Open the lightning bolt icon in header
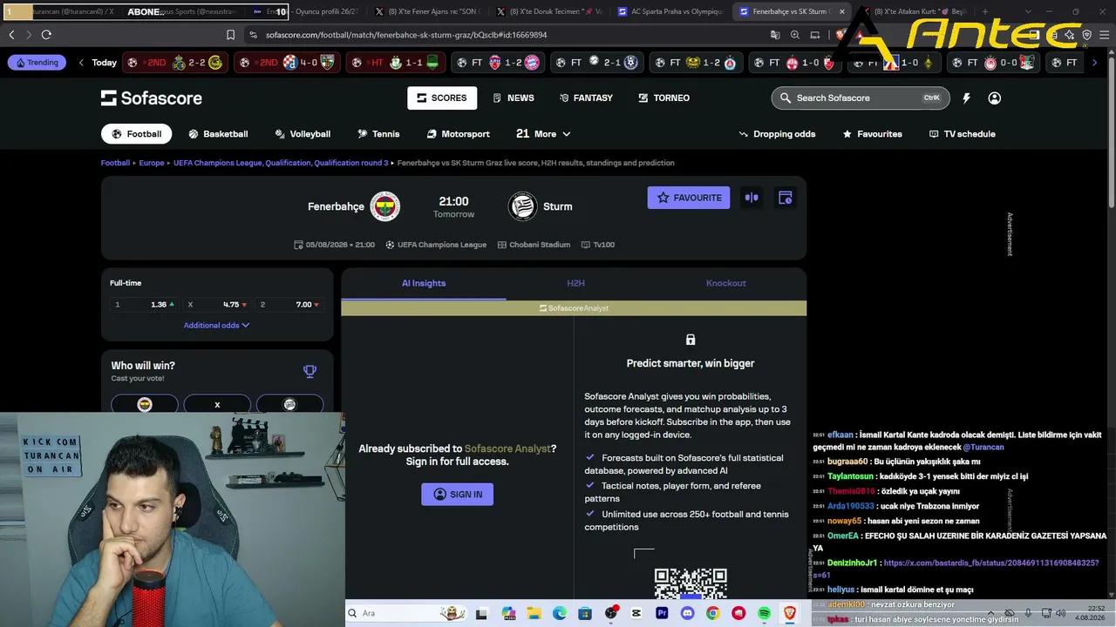The height and width of the screenshot is (627, 1116). tap(966, 98)
